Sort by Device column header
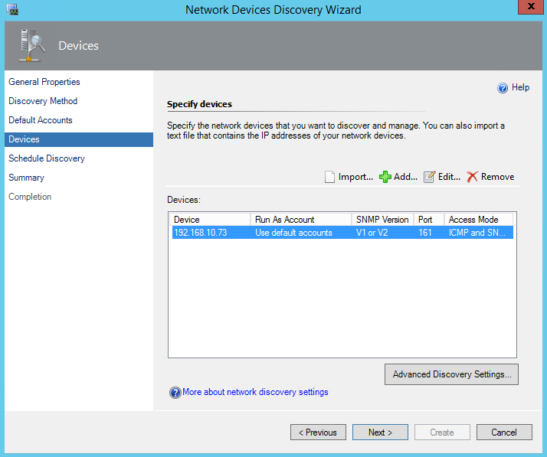This screenshot has width=547, height=457. point(209,220)
